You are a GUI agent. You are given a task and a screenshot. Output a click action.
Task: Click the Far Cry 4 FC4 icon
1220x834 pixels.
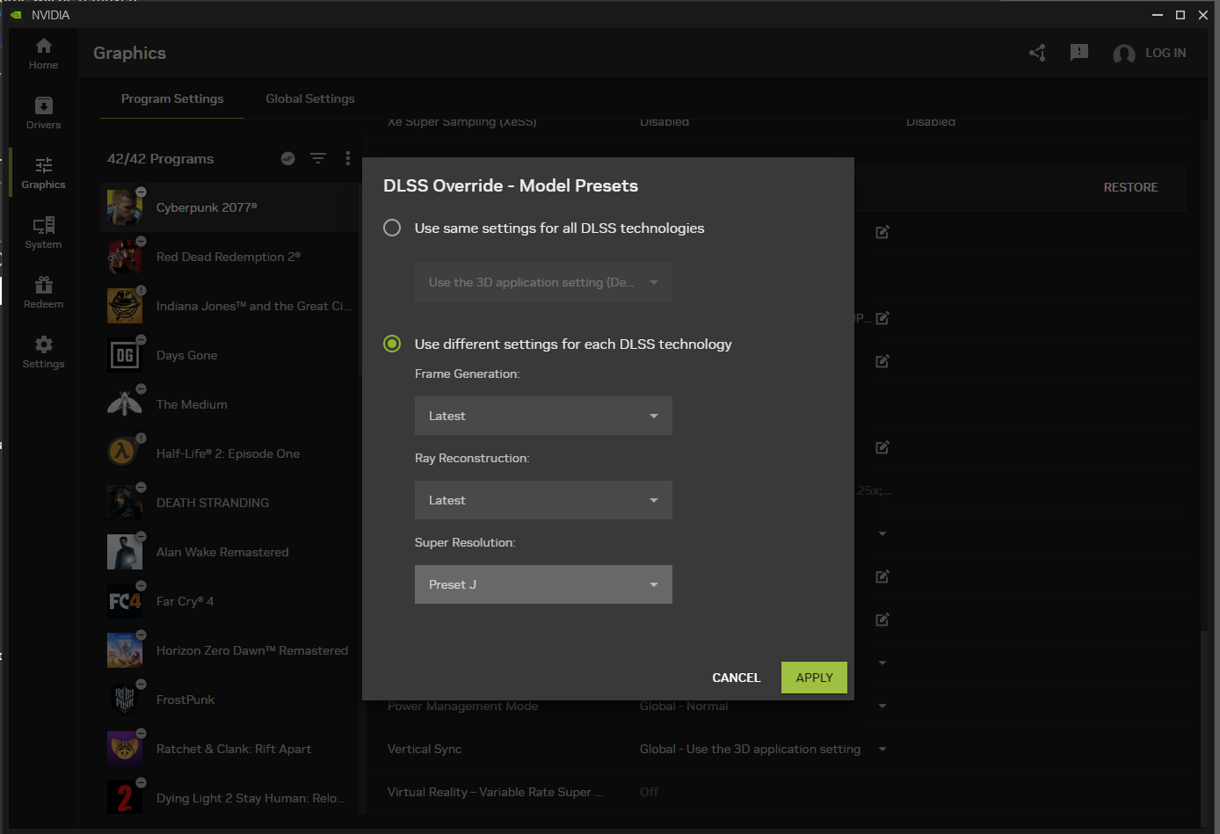point(125,601)
